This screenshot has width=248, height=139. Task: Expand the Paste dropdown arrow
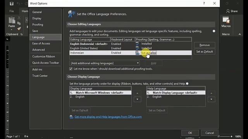pyautogui.click(x=12, y=30)
